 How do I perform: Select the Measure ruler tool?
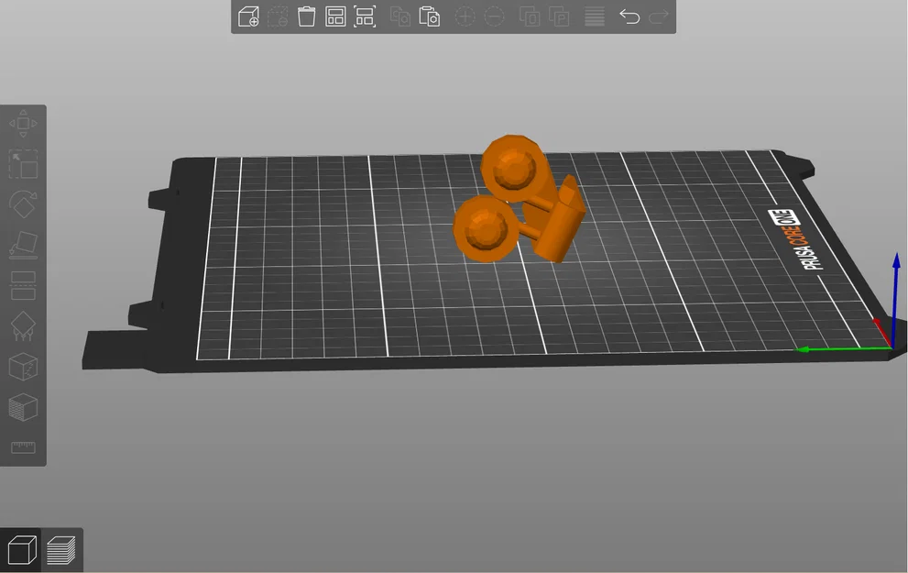[23, 447]
